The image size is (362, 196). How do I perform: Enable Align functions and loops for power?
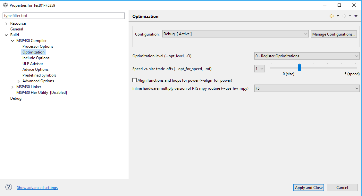(134, 80)
